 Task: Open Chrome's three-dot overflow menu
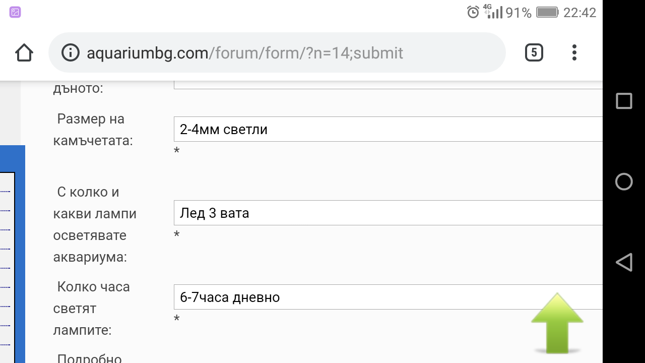coord(574,52)
